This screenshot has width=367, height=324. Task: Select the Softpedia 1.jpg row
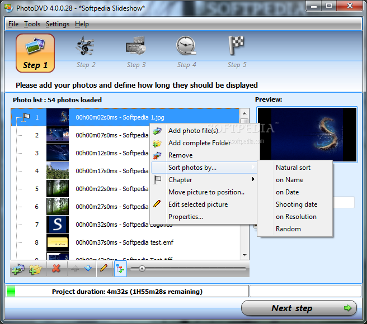[125, 117]
